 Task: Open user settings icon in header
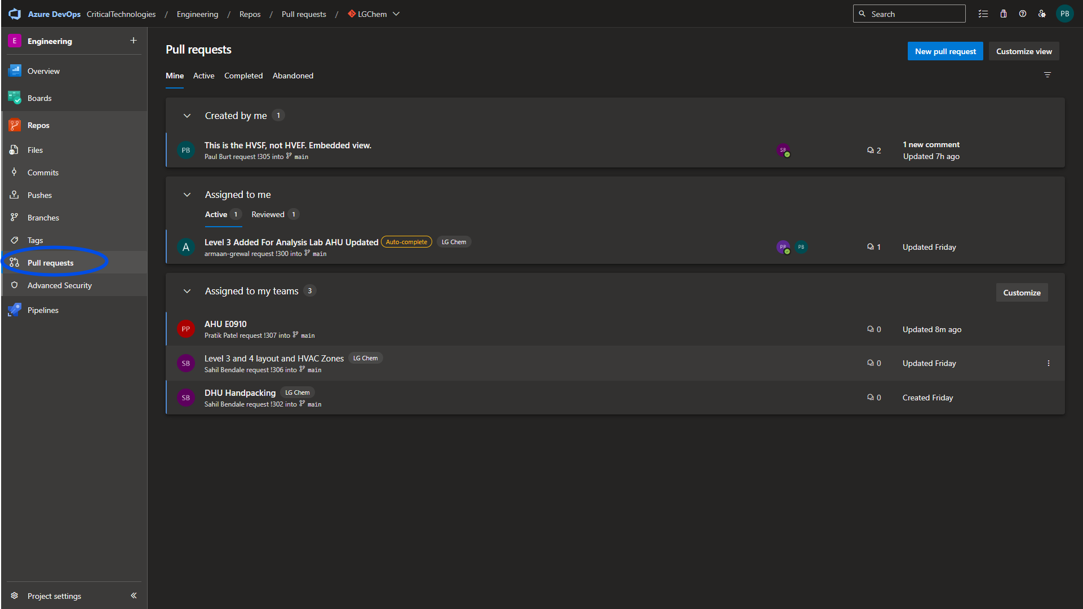point(1042,14)
